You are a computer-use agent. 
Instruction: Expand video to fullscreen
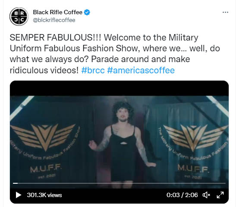220,195
